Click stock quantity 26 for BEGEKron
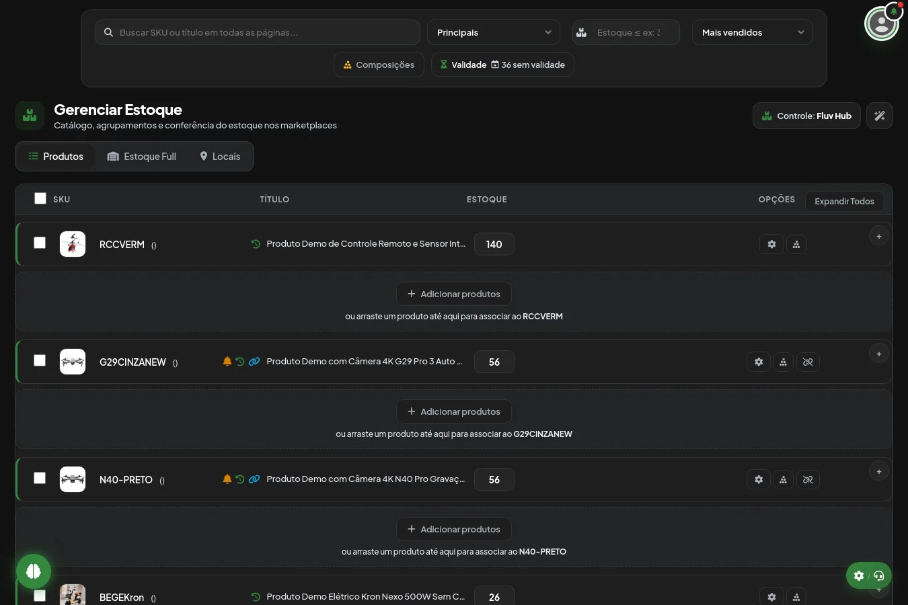The image size is (908, 605). tap(494, 597)
